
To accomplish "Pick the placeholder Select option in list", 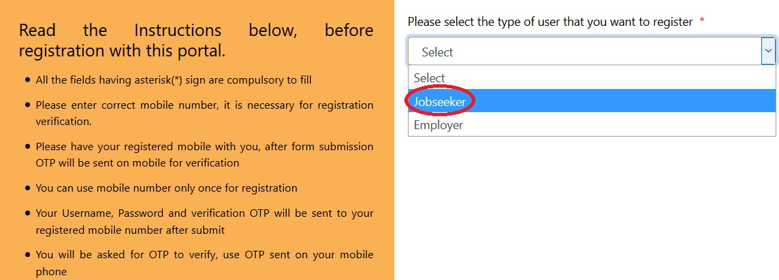I will click(x=430, y=78).
